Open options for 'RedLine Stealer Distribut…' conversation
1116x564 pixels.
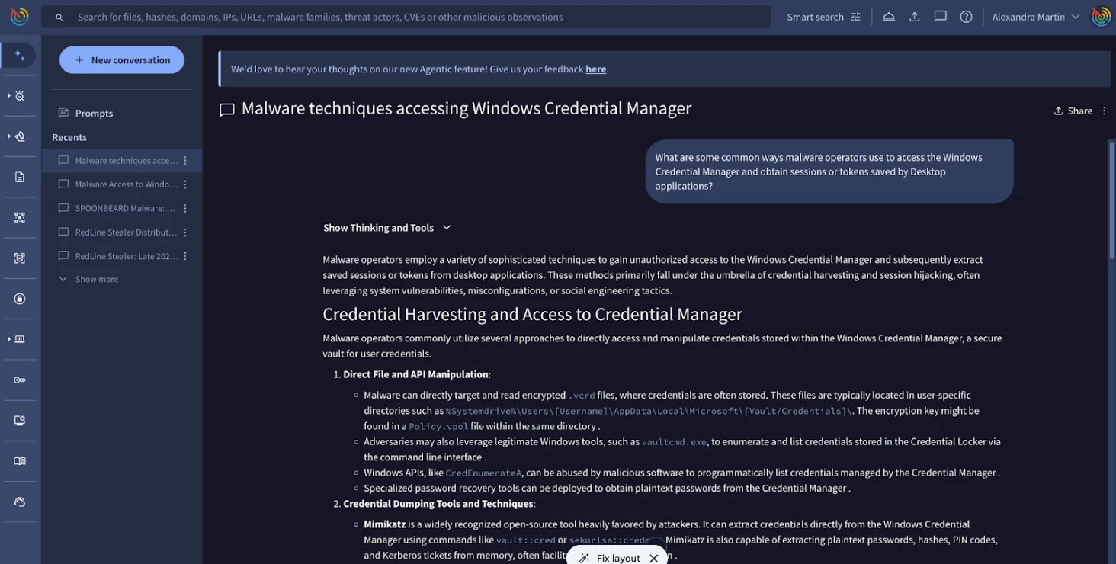(x=185, y=232)
